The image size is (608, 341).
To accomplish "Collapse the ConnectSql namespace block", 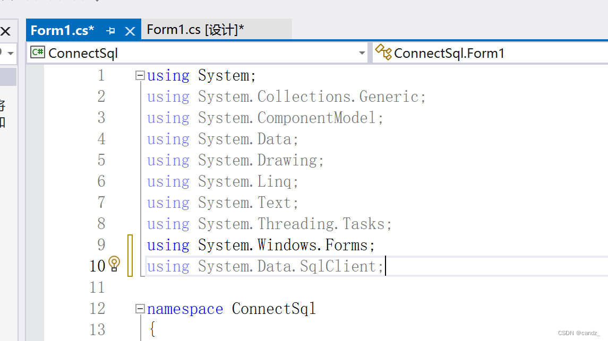I will (140, 309).
